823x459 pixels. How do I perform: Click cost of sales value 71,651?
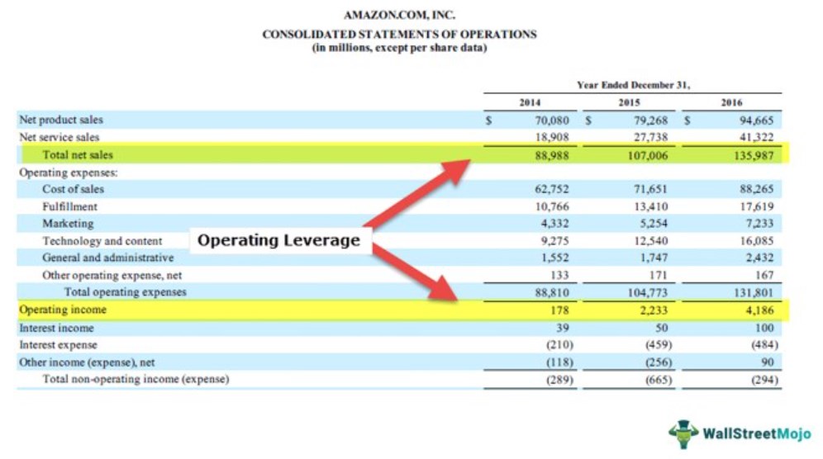[x=651, y=189]
